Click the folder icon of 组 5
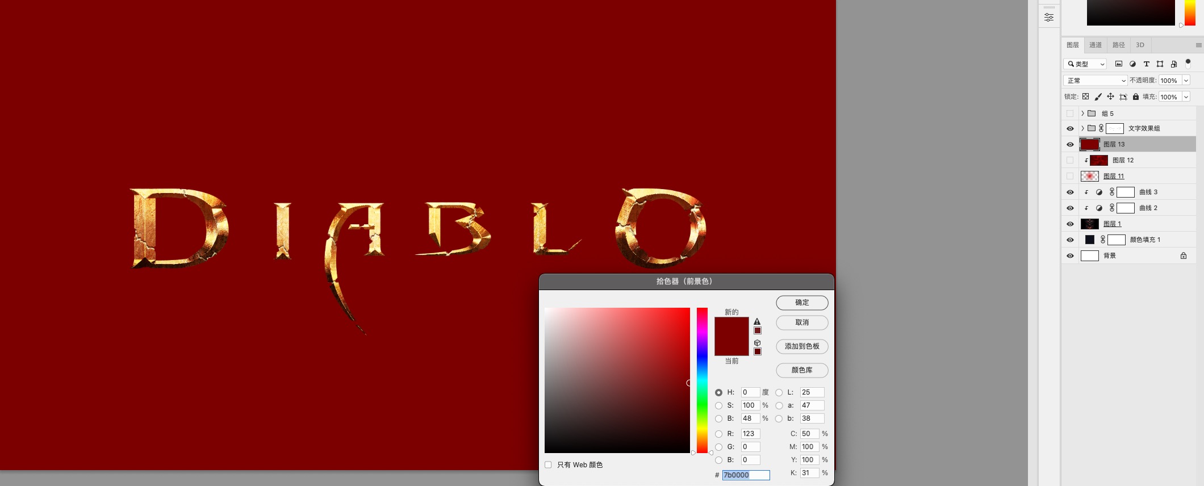Screen dimensions: 1204x486 pos(1092,113)
